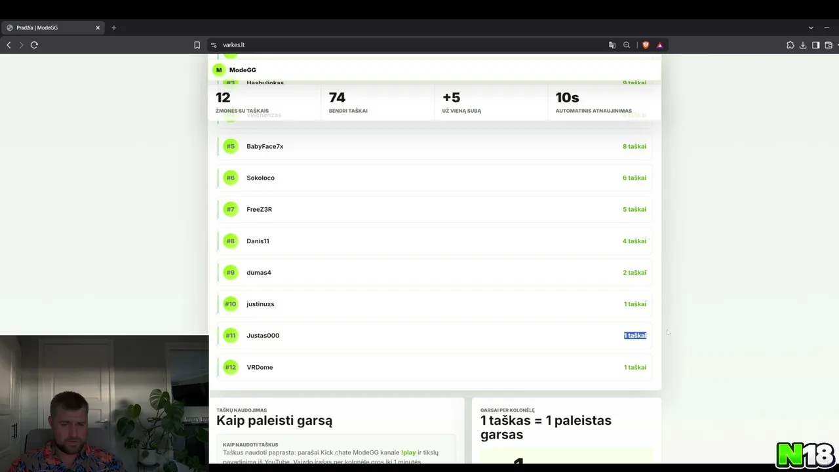Click Danis11's 4 taškai score
This screenshot has width=839, height=472.
point(634,241)
